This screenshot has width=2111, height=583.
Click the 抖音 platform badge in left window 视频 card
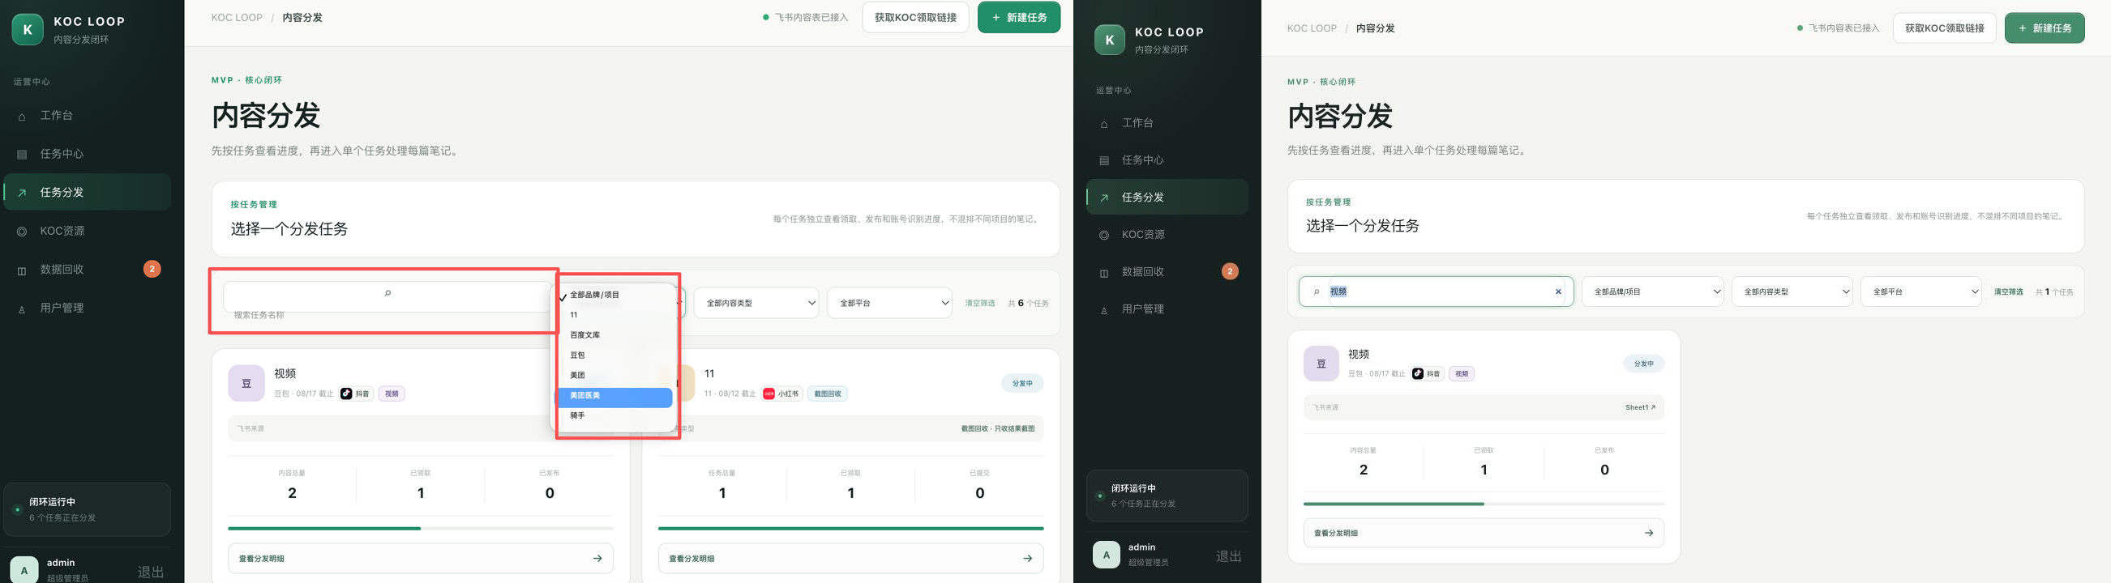356,394
